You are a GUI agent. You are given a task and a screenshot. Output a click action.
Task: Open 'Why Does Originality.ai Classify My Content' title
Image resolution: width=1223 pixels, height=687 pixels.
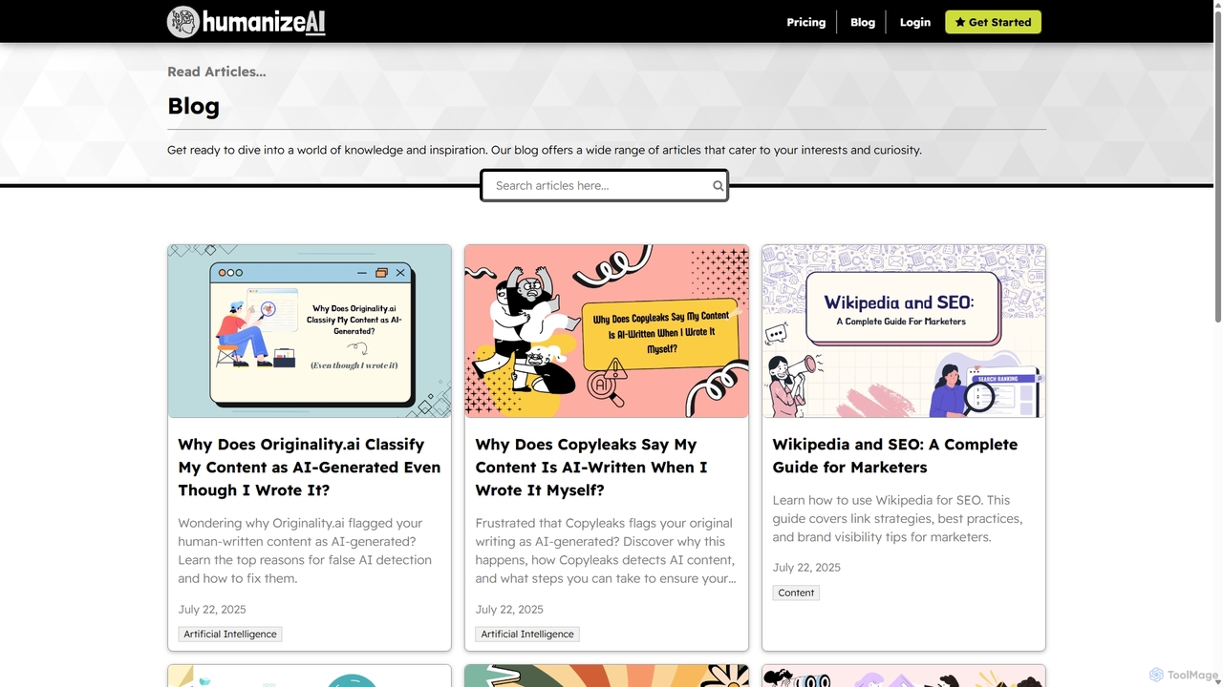point(310,468)
